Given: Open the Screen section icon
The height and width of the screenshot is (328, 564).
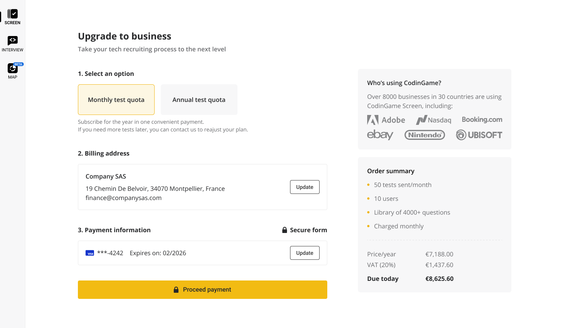Looking at the screenshot, I should [x=13, y=14].
